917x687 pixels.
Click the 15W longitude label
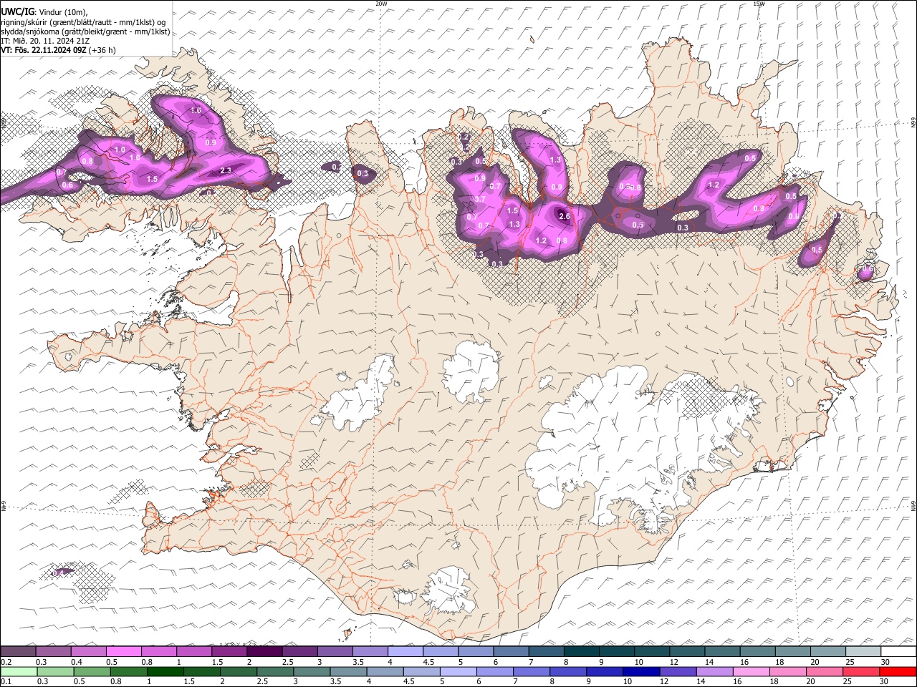tap(759, 4)
